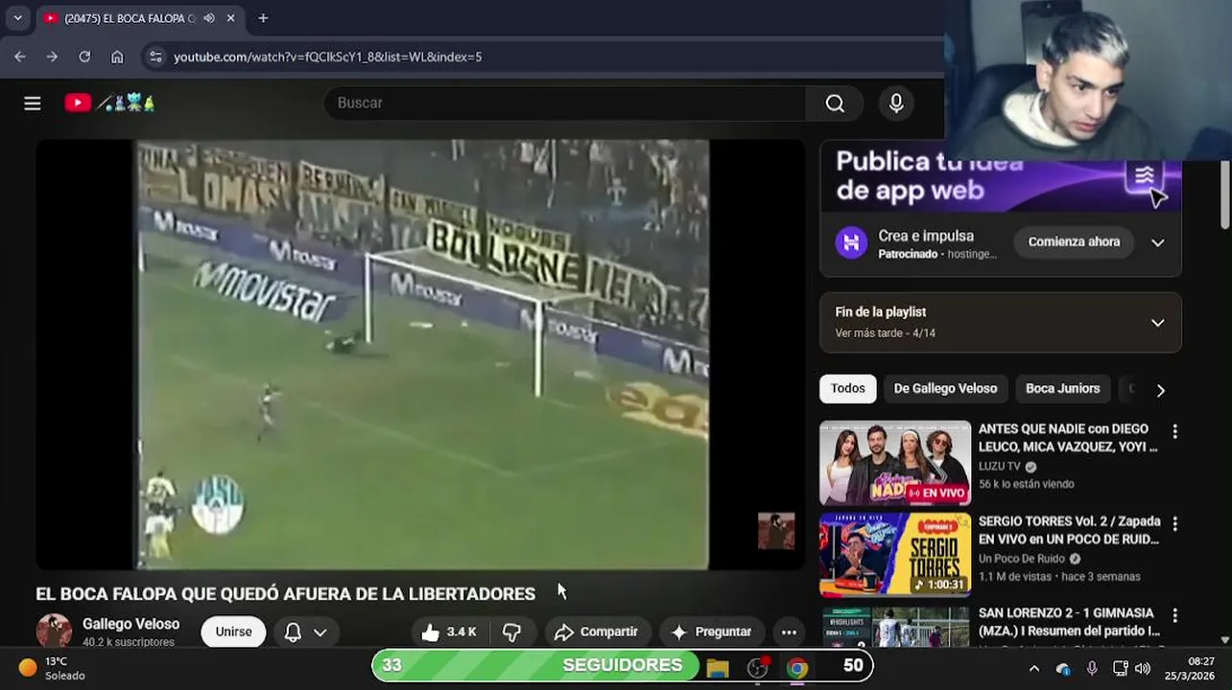Click the hosting ad avatar icon

pos(851,242)
